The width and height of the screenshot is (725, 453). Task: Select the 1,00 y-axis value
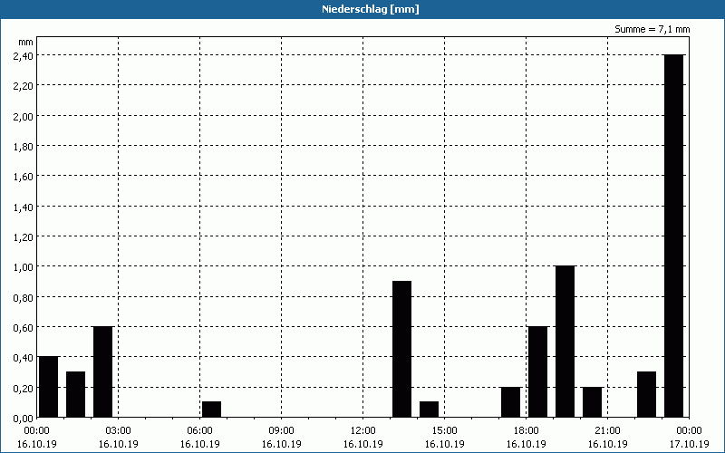tap(24, 266)
